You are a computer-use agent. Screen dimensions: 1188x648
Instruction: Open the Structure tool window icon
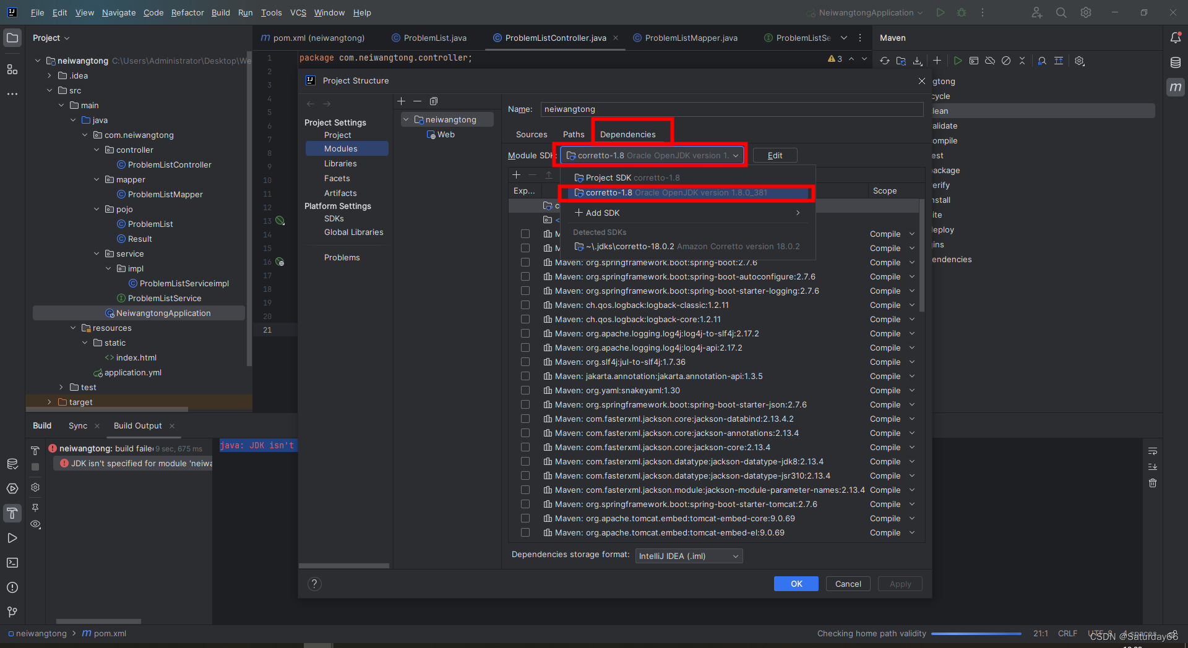(12, 69)
